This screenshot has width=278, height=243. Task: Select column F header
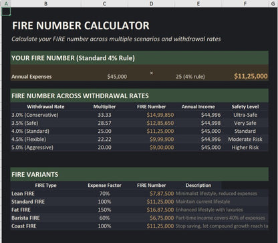click(x=245, y=3)
